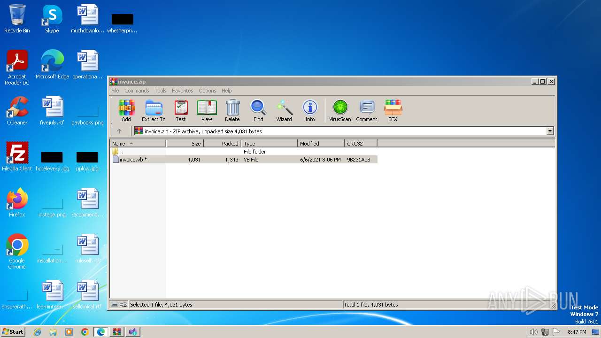Open Windows Explorer folder from taskbar
The height and width of the screenshot is (338, 601).
(x=53, y=332)
